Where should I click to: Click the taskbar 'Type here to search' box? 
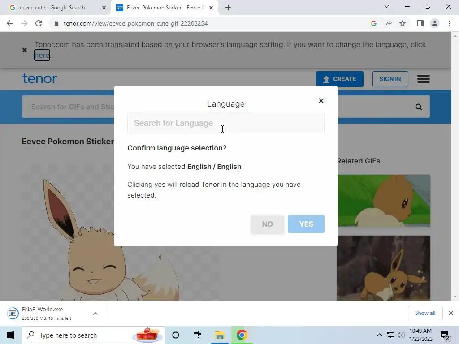93,335
